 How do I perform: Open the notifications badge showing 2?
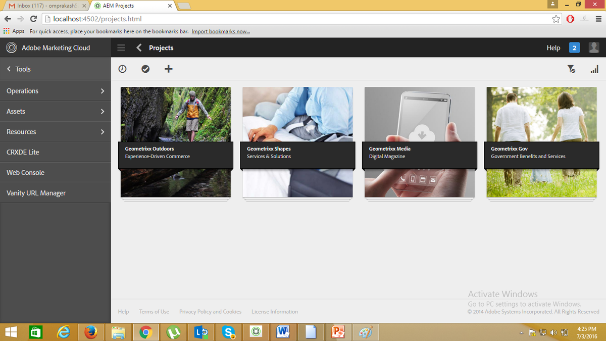tap(574, 47)
